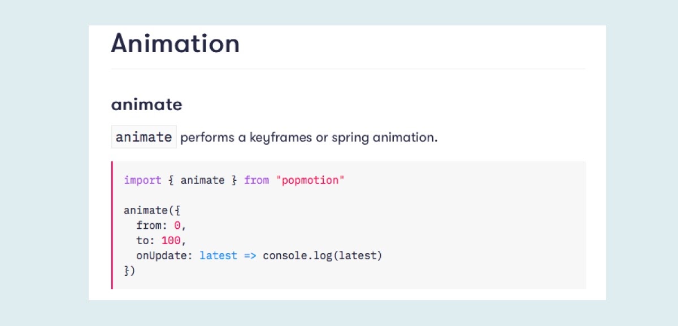
Task: Click the "popmotion" string in the code
Action: (310, 180)
